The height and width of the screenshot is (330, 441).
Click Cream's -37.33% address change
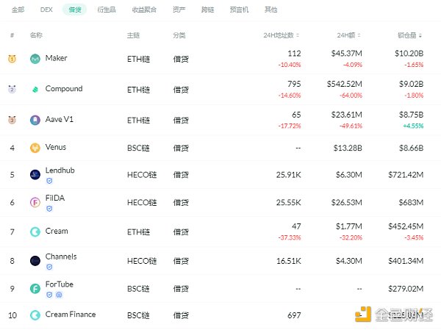point(290,237)
